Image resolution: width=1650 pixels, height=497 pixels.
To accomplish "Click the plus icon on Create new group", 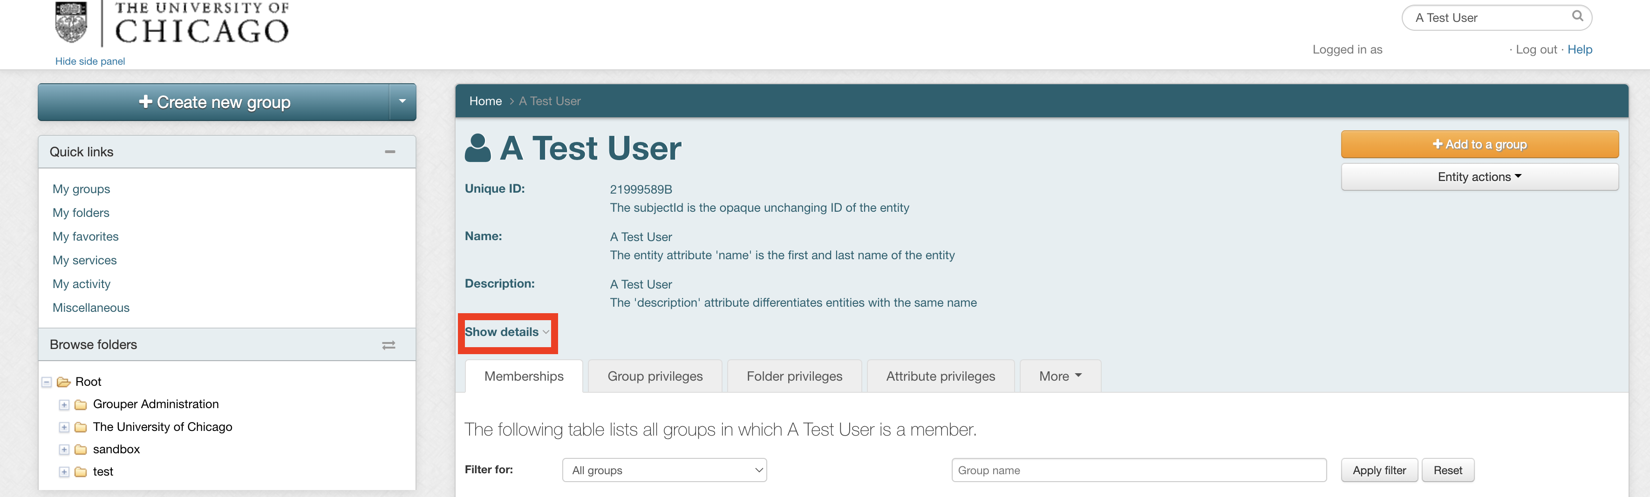I will [x=145, y=102].
